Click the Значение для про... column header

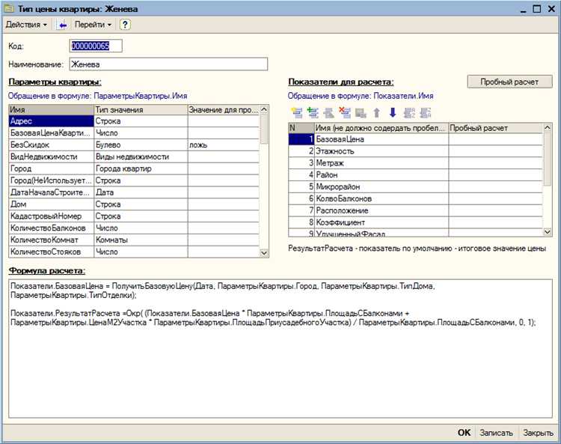tap(224, 110)
